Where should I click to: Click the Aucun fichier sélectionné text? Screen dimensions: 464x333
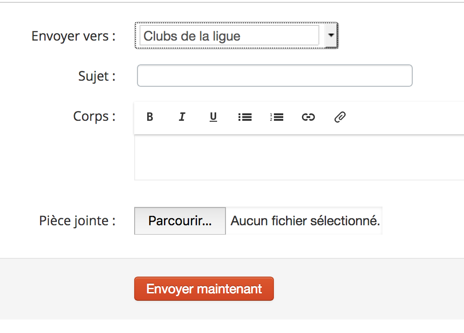[x=305, y=221]
